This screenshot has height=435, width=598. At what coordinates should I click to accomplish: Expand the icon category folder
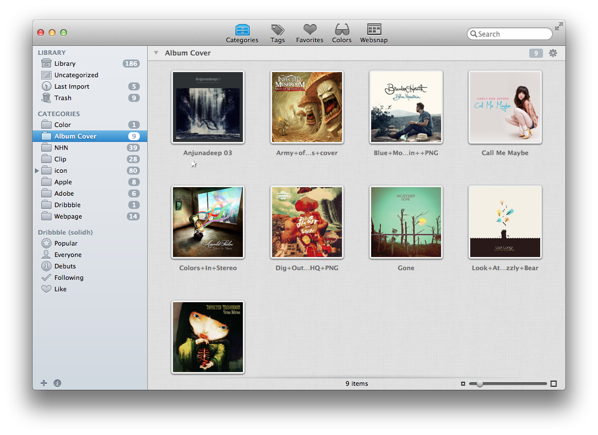click(x=37, y=171)
